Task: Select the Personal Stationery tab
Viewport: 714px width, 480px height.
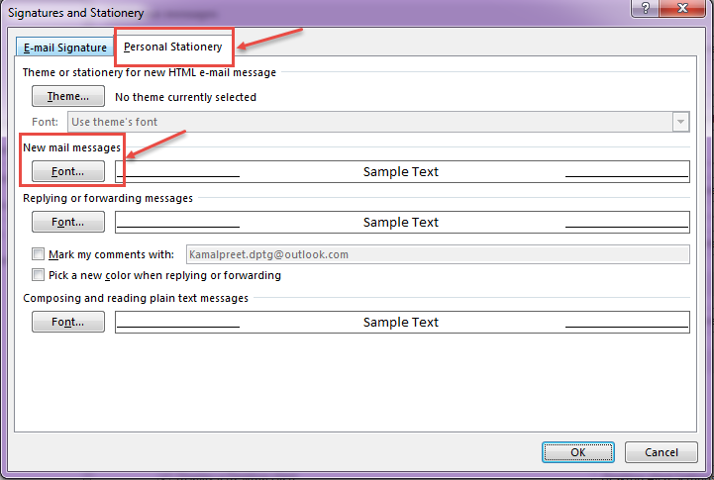Action: click(173, 47)
